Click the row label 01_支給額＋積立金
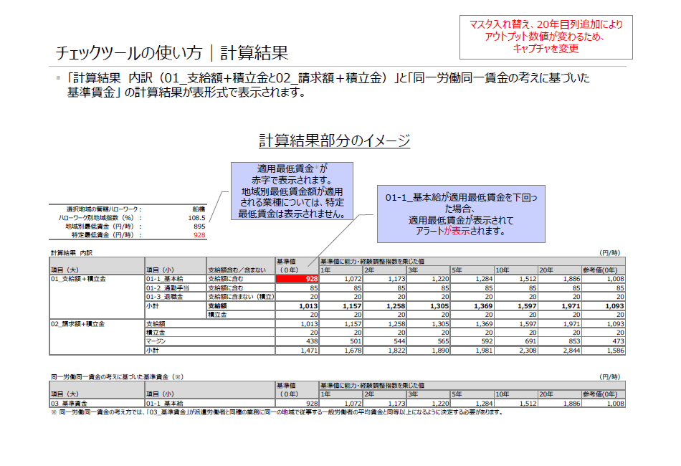Image resolution: width=681 pixels, height=466 pixels. pyautogui.click(x=78, y=279)
